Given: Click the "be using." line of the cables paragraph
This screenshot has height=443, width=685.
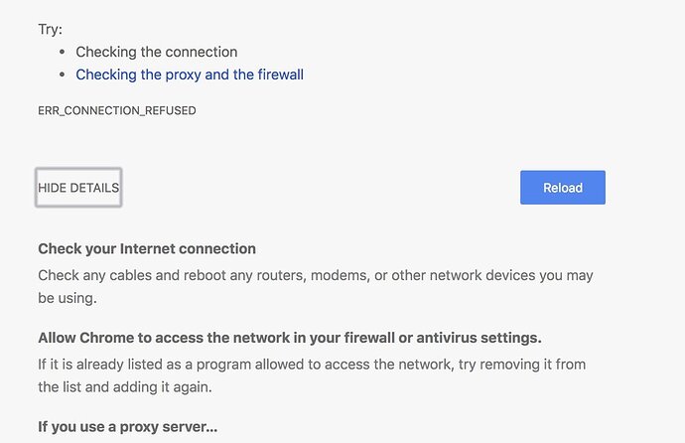Looking at the screenshot, I should point(68,297).
